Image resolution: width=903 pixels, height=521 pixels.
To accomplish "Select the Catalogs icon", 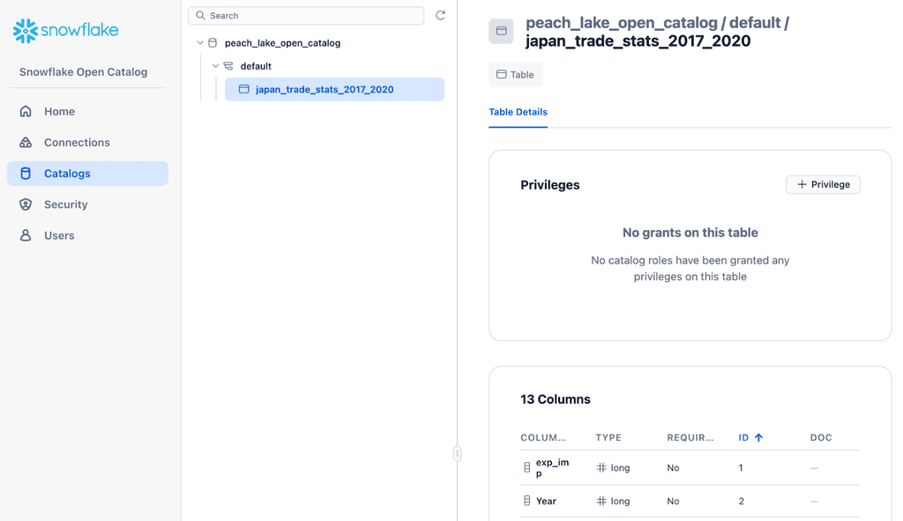I will [x=28, y=173].
